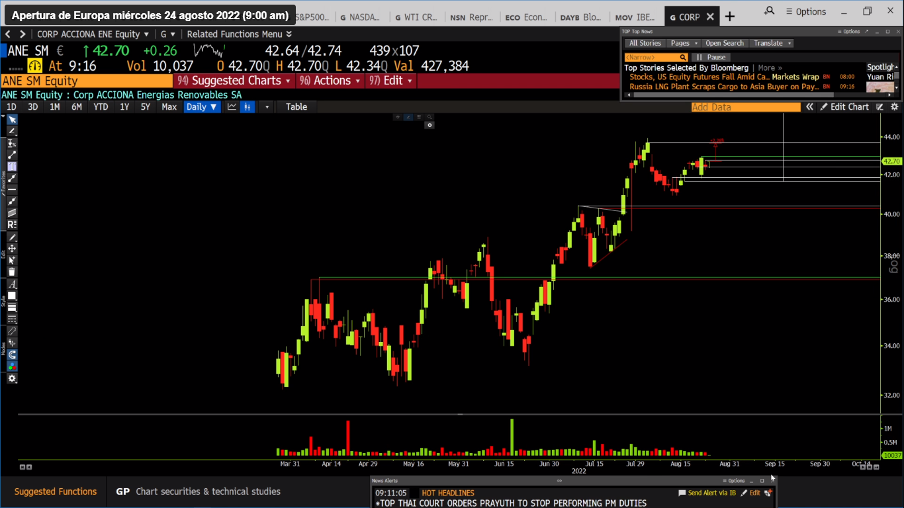
Task: Click Send Alert via IB
Action: pyautogui.click(x=707, y=493)
